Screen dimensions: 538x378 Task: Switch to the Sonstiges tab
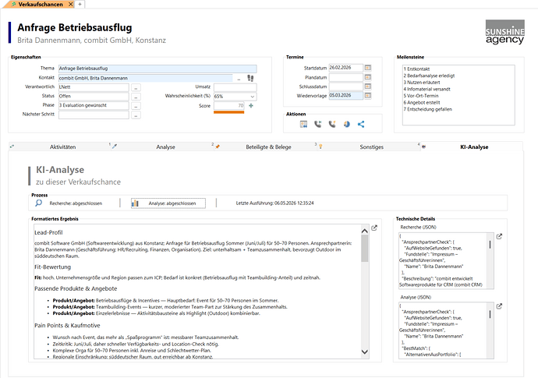372,147
